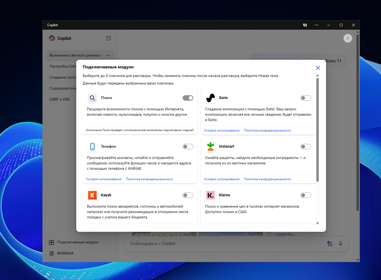Click the 'Kayak' plugin name
This screenshot has width=381, height=280.
106,195
